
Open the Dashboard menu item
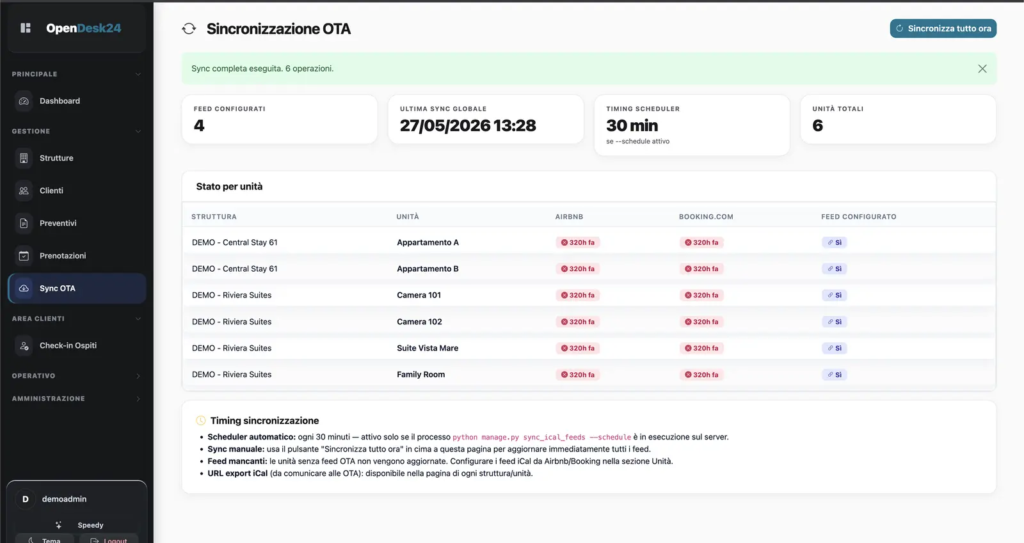pyautogui.click(x=77, y=101)
